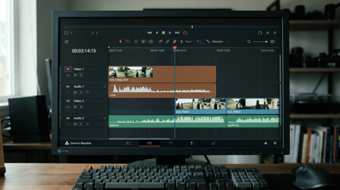Adjust the green timeline zoom slider
This screenshot has width=340, height=190.
coord(260,42)
